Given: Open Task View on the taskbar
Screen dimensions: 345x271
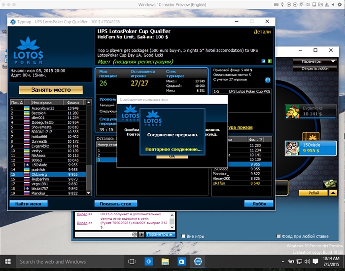Looking at the screenshot, I should [132, 262].
